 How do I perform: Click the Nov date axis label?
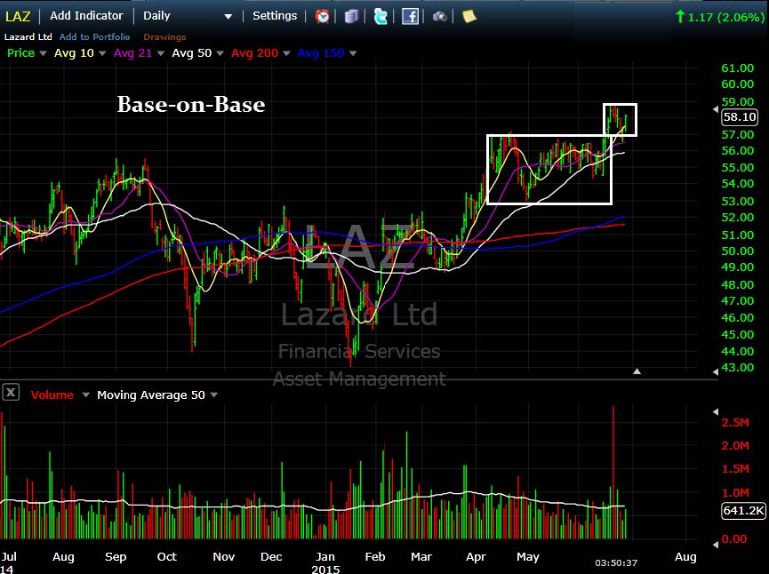pyautogui.click(x=224, y=557)
